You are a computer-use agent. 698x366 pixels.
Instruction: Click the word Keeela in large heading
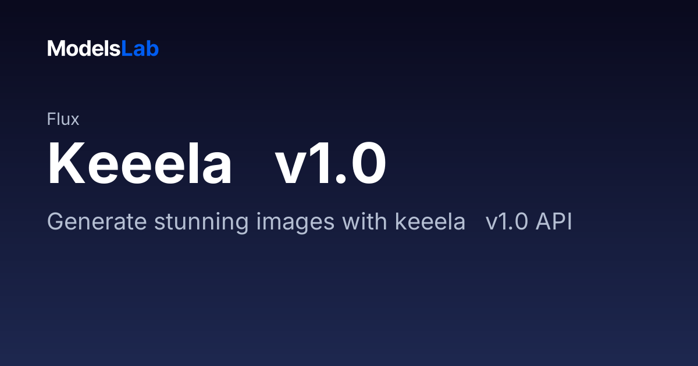(x=140, y=163)
